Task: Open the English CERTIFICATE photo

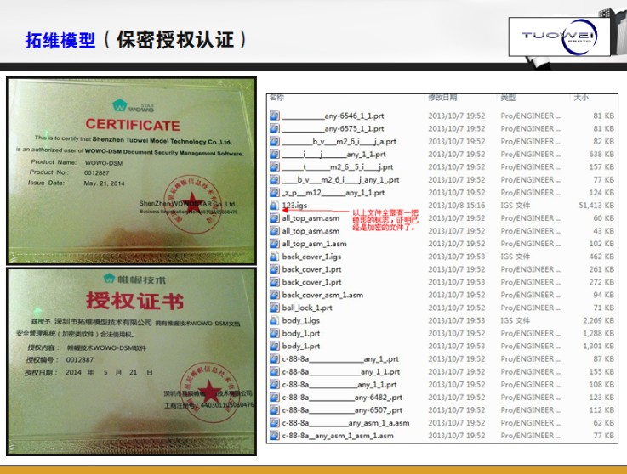Action: [131, 171]
